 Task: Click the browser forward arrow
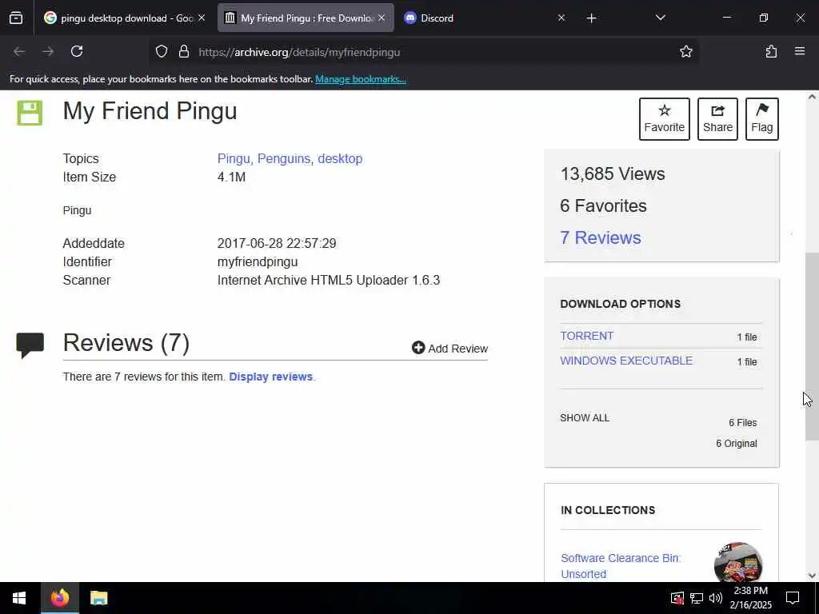[48, 51]
